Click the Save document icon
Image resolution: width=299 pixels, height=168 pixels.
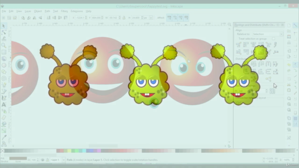[289, 37]
